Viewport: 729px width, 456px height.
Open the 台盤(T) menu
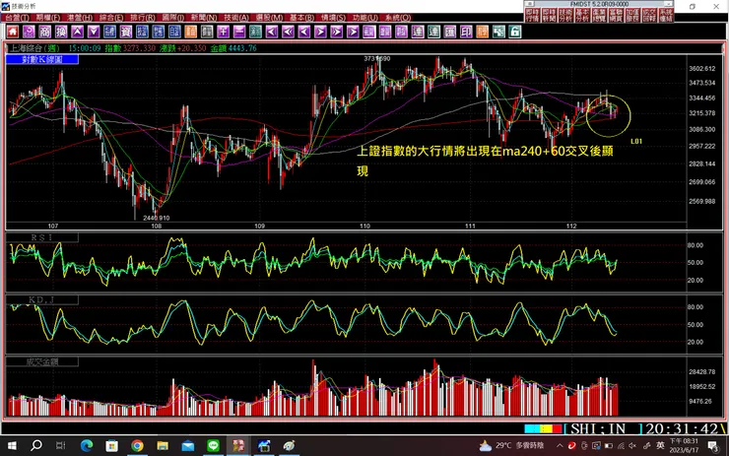point(17,18)
